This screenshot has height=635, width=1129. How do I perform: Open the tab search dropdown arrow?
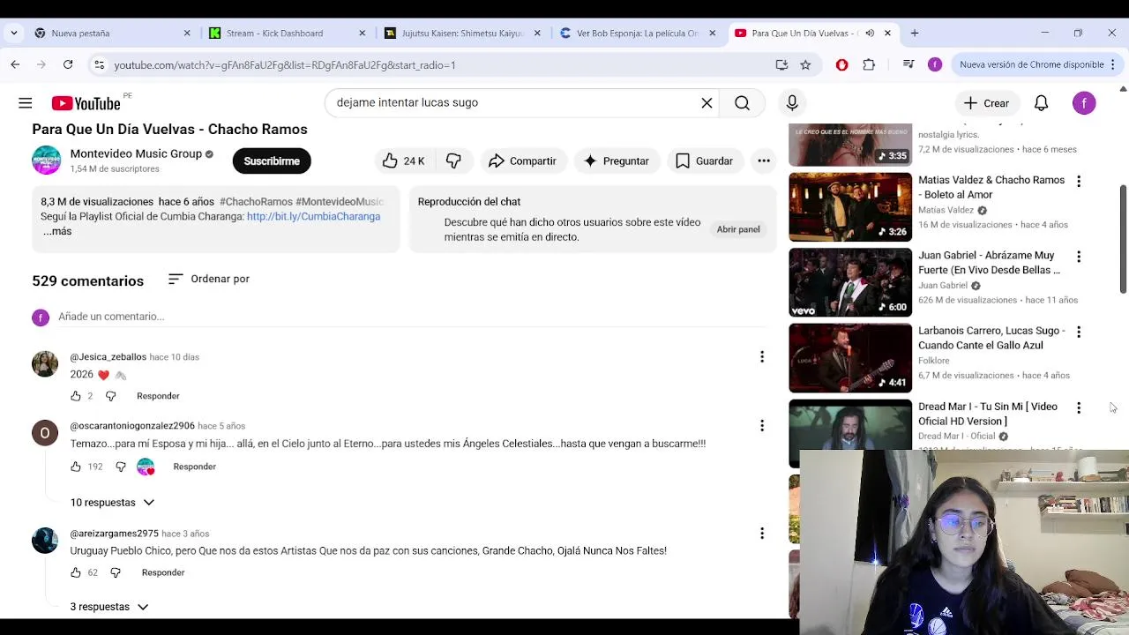coord(13,34)
